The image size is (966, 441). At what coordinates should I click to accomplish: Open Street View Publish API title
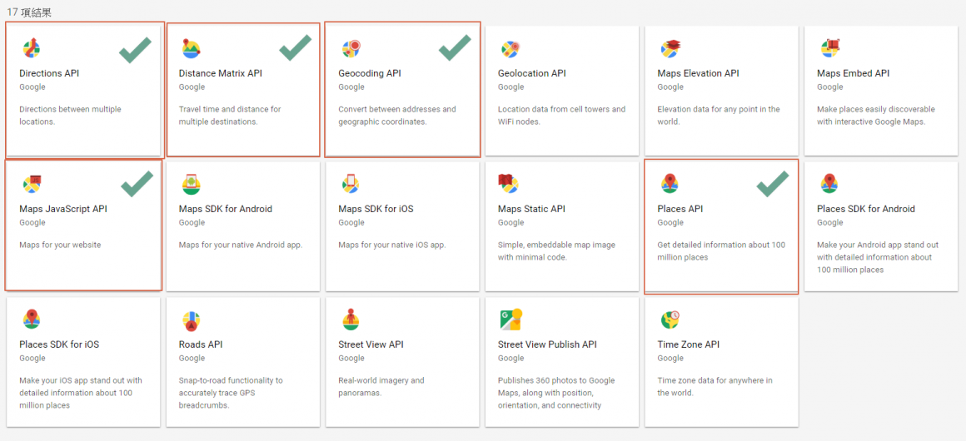(547, 344)
